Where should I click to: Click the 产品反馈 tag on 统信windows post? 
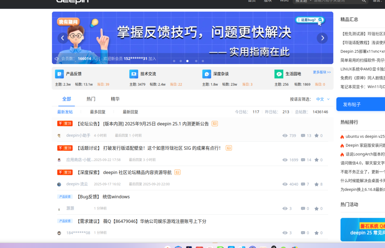pyautogui.click(x=65, y=197)
